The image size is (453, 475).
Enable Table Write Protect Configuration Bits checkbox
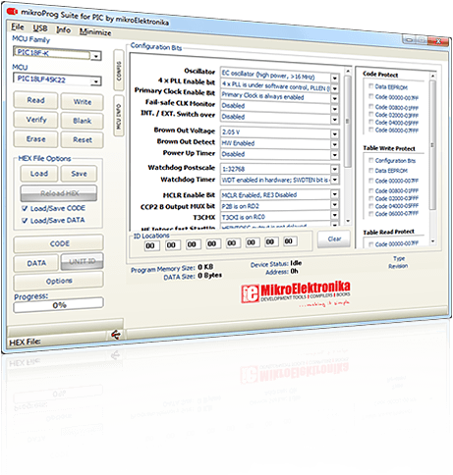(371, 160)
